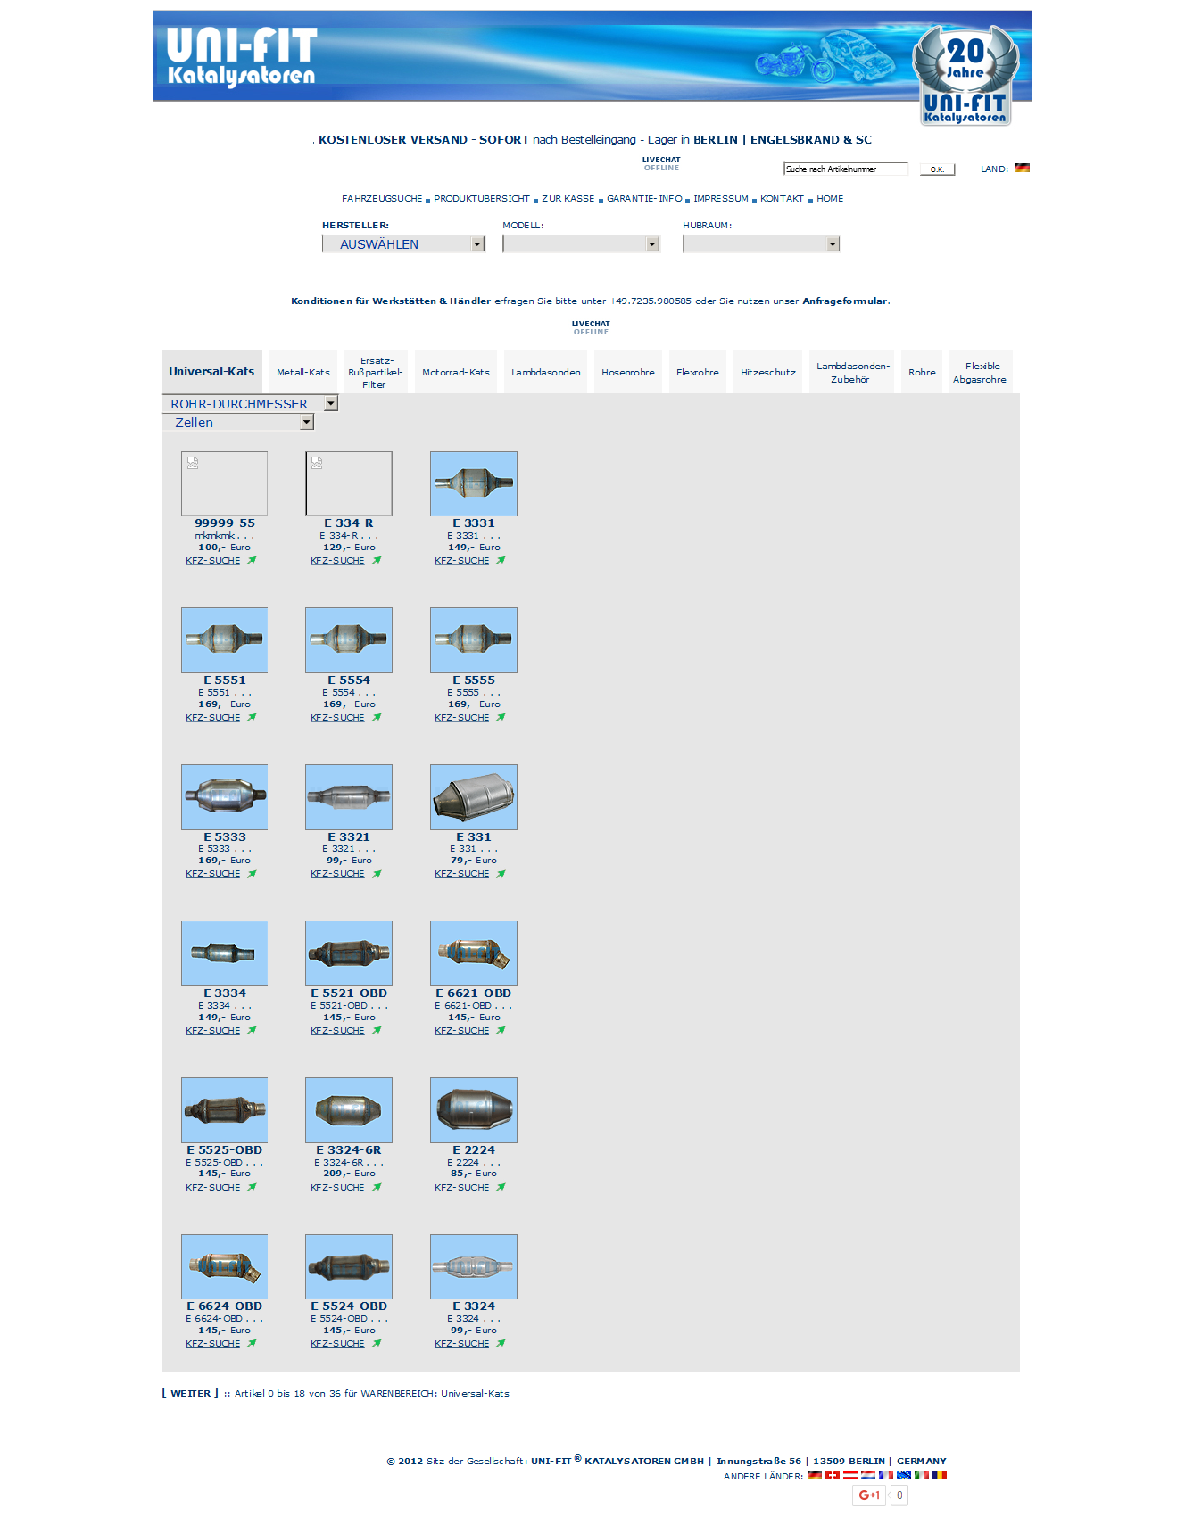This screenshot has width=1185, height=1516.
Task: Click the green arrow beside KFZ-SUCHE for E 2224
Action: [x=501, y=1187]
